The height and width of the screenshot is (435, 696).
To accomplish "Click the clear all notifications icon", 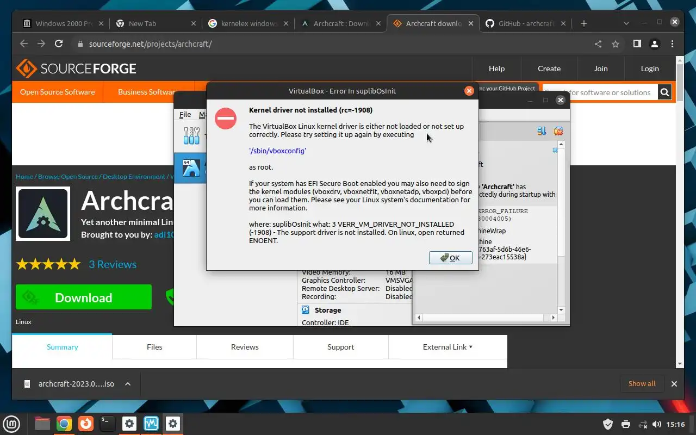I will 558,131.
